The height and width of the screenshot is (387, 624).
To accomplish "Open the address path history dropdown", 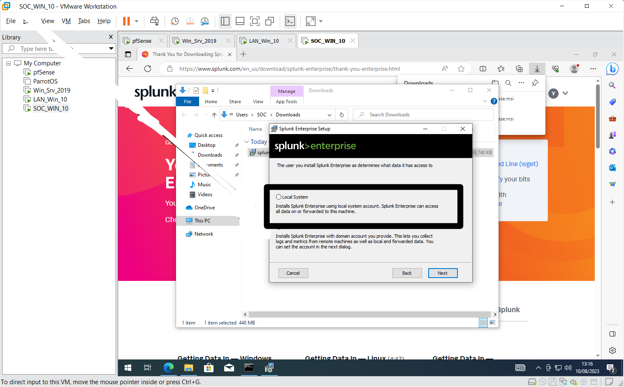I will 329,115.
